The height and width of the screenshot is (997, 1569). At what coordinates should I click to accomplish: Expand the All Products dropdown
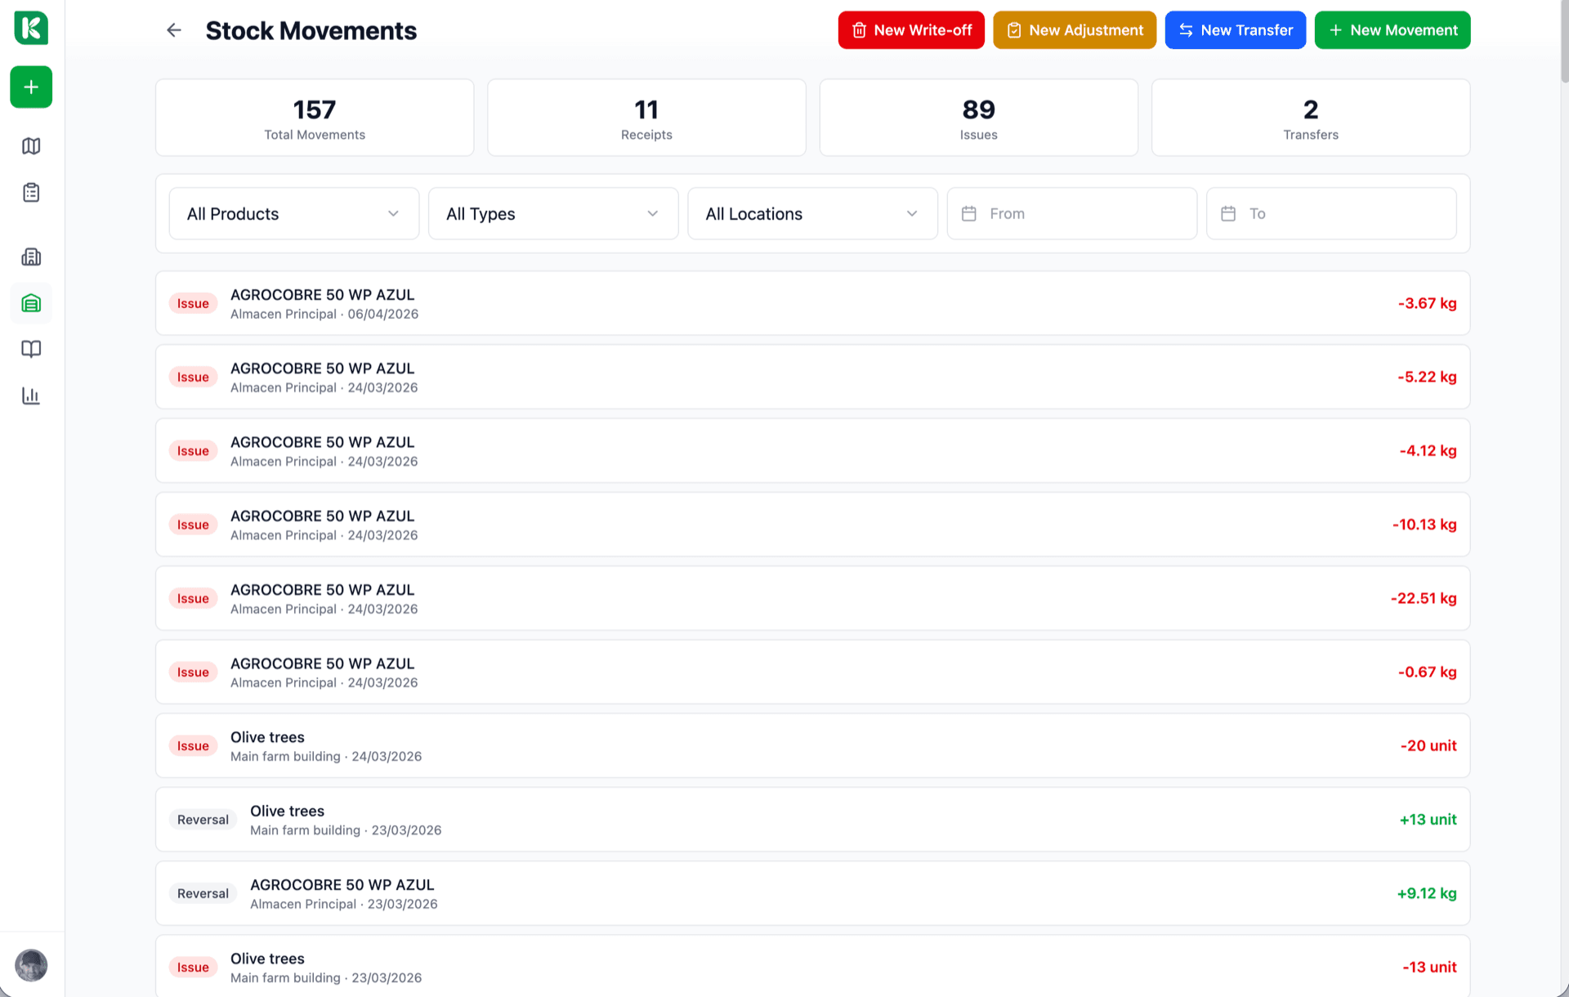point(293,214)
